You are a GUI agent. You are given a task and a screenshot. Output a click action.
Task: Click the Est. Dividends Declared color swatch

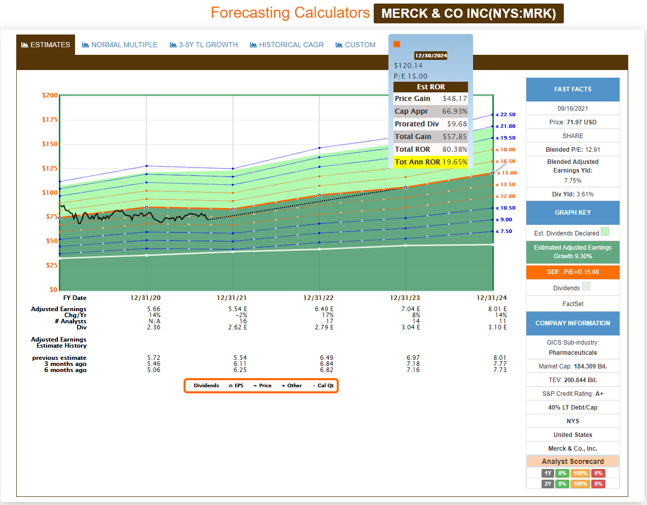pyautogui.click(x=604, y=232)
